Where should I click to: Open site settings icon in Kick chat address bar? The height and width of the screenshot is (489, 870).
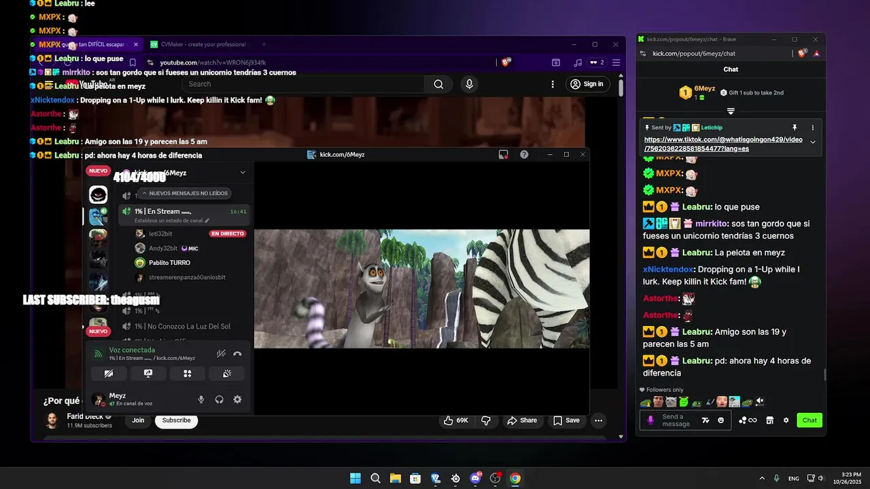642,54
